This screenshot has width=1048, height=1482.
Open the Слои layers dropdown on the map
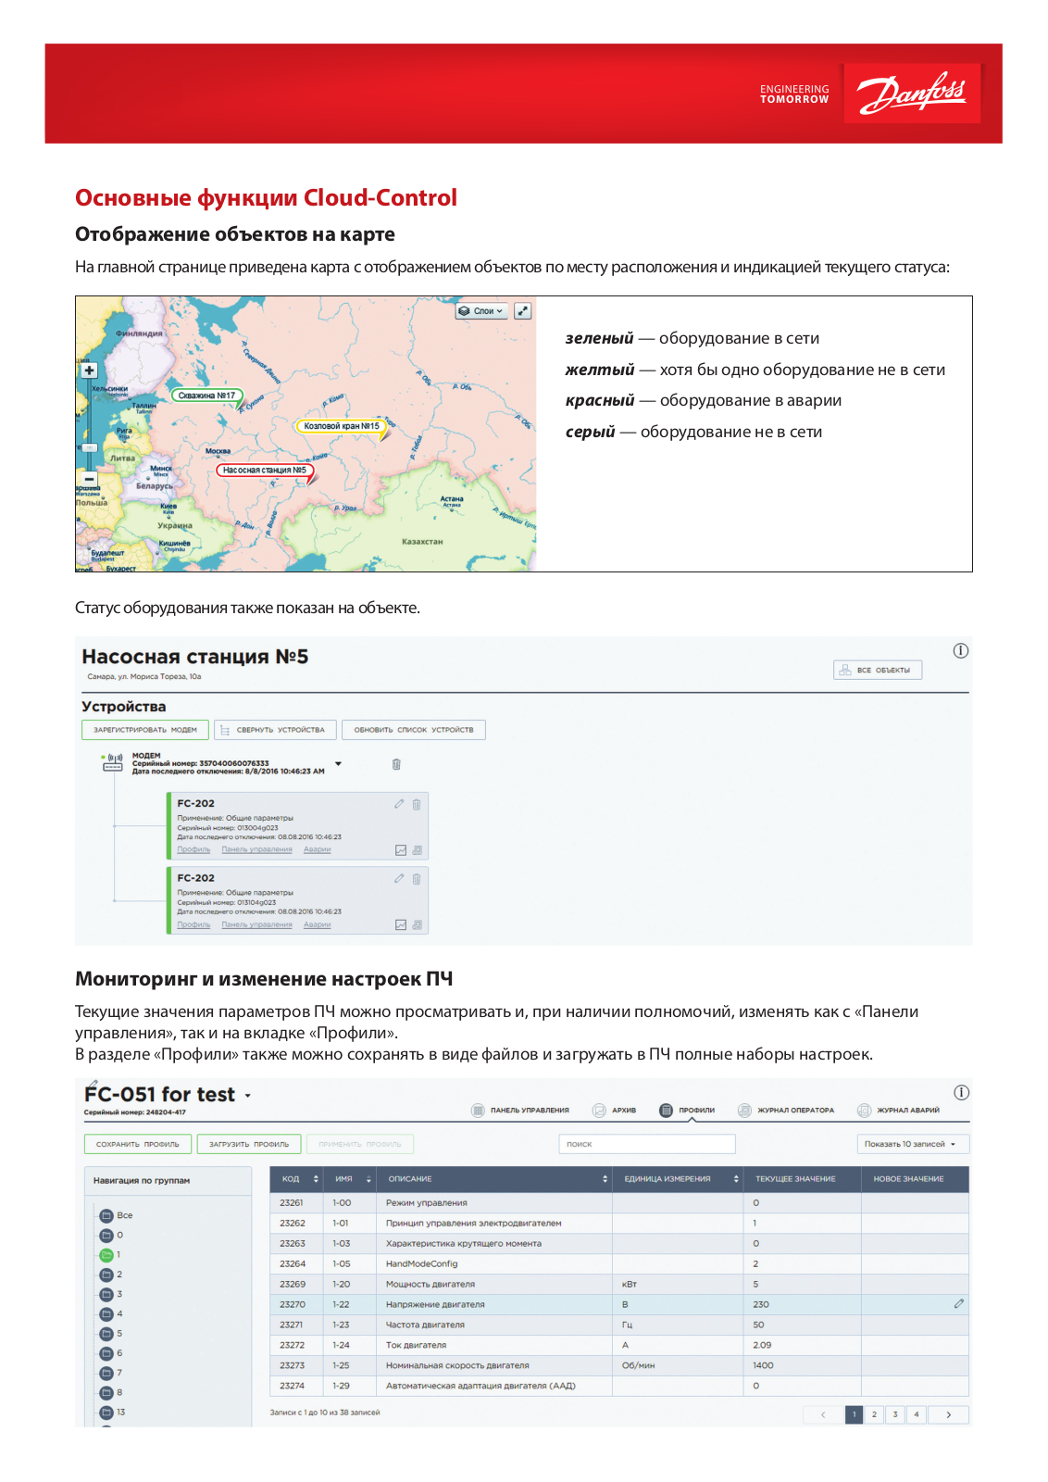click(481, 311)
